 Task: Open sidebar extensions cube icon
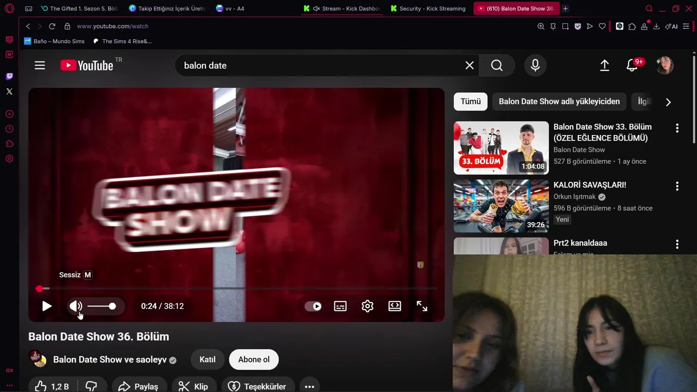(9, 144)
